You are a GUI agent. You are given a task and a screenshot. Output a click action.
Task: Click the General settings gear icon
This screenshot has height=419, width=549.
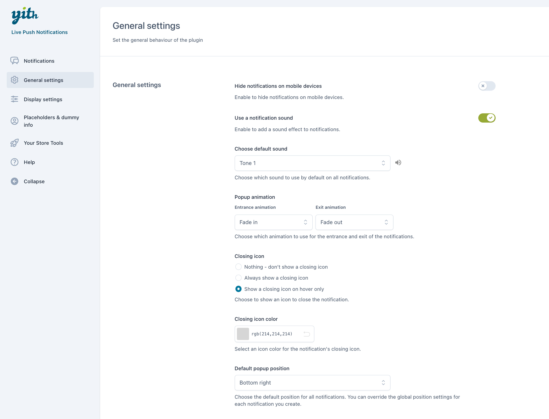click(x=14, y=80)
